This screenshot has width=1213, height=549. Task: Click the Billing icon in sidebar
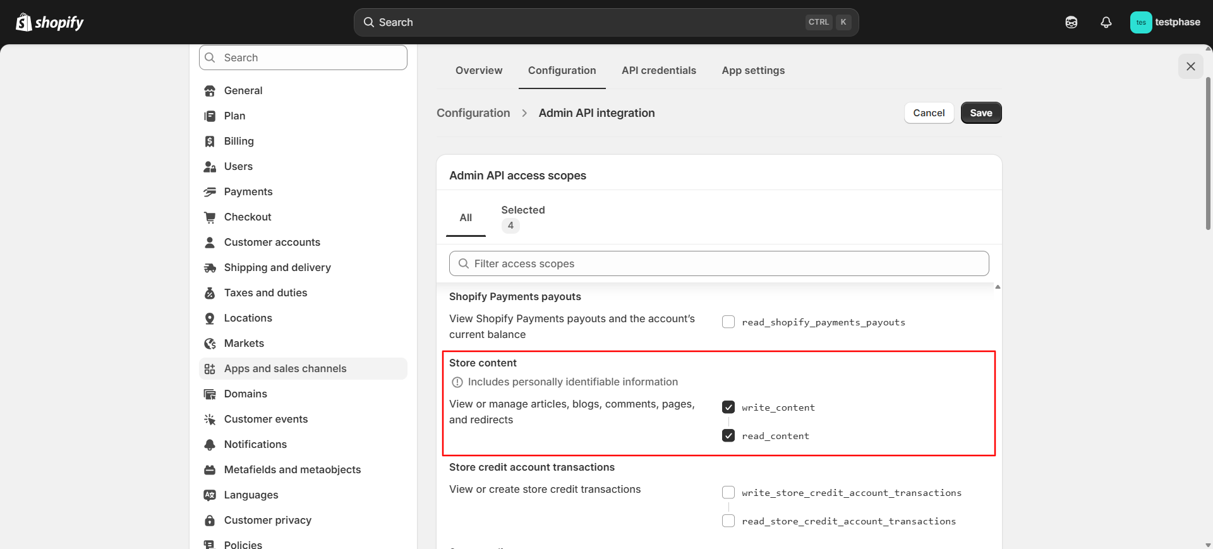pos(210,142)
